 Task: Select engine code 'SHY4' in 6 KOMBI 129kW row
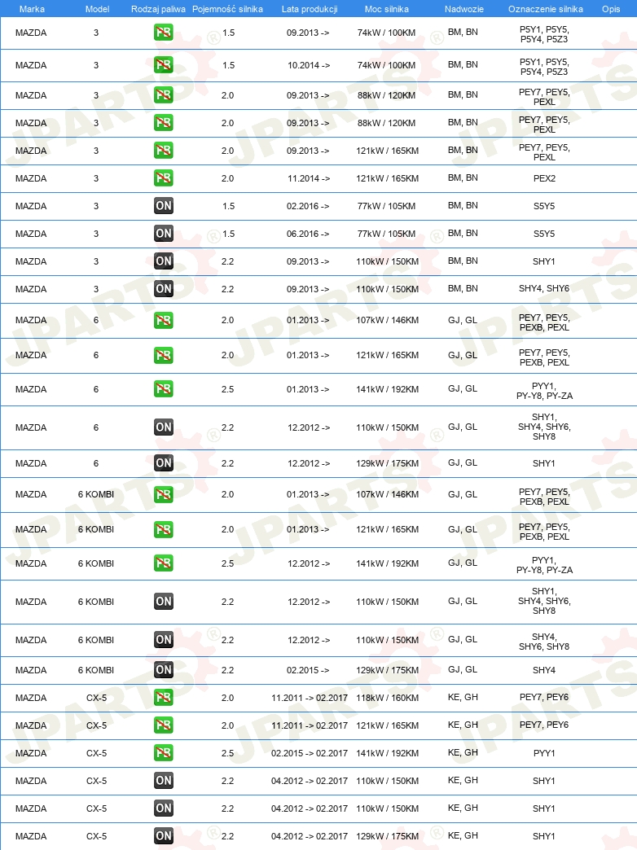point(544,670)
